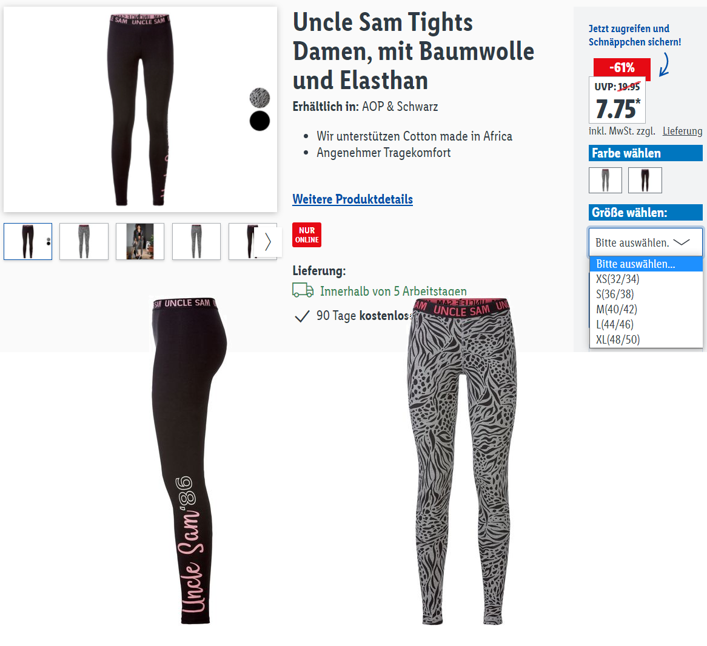Click the checkmark beside 90 Tage kostenlos

(301, 316)
